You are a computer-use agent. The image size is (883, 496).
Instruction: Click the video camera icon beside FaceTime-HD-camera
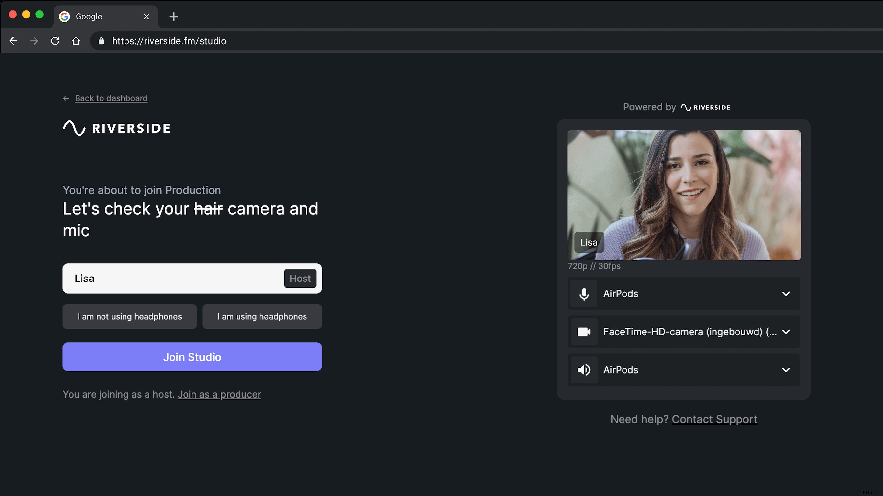click(584, 332)
